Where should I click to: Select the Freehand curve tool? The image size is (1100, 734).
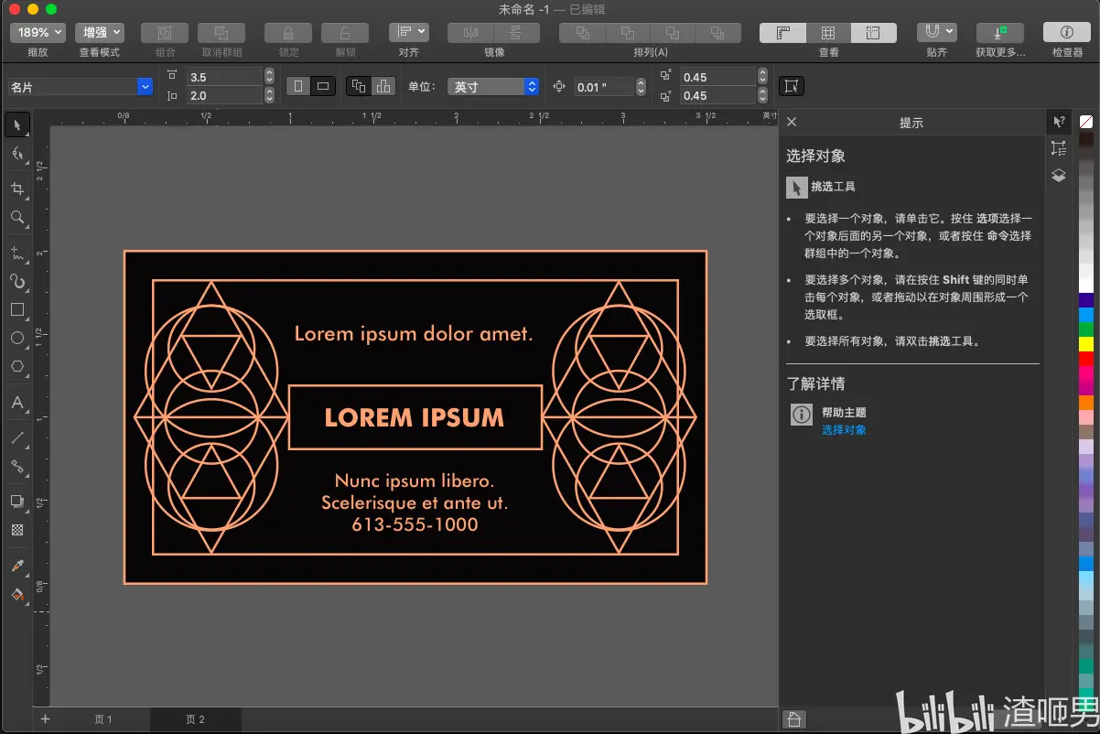coord(16,252)
